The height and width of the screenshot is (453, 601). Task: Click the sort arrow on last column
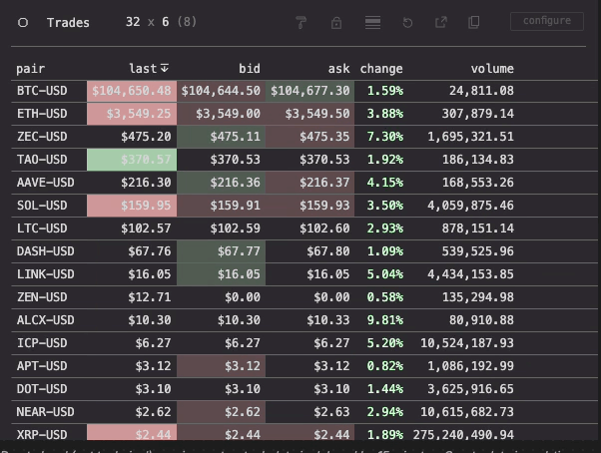coord(165,69)
